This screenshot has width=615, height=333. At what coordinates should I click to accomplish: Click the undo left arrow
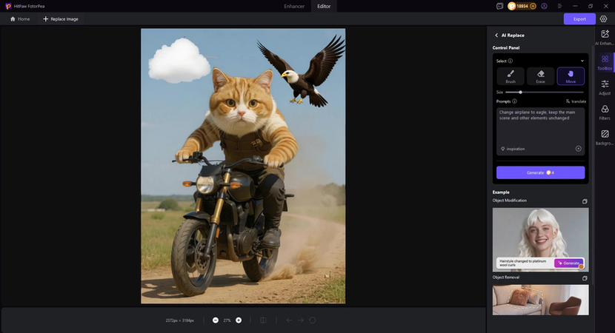pyautogui.click(x=289, y=320)
